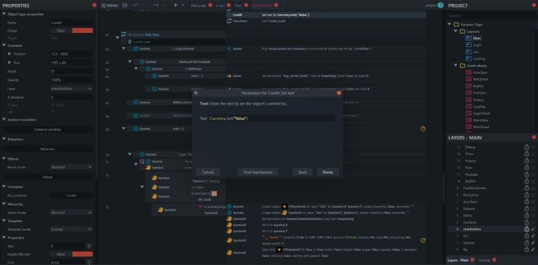The height and width of the screenshot is (265, 538).
Task: Switch to the Start page tab
Action: click(199, 5)
